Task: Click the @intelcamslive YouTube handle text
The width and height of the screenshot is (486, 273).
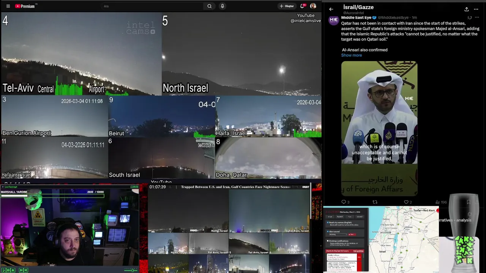Action: (x=306, y=21)
